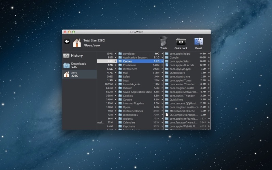Click the com.apple.dt.Xcode file icon
The height and width of the screenshot is (170, 272).
coord(167,65)
